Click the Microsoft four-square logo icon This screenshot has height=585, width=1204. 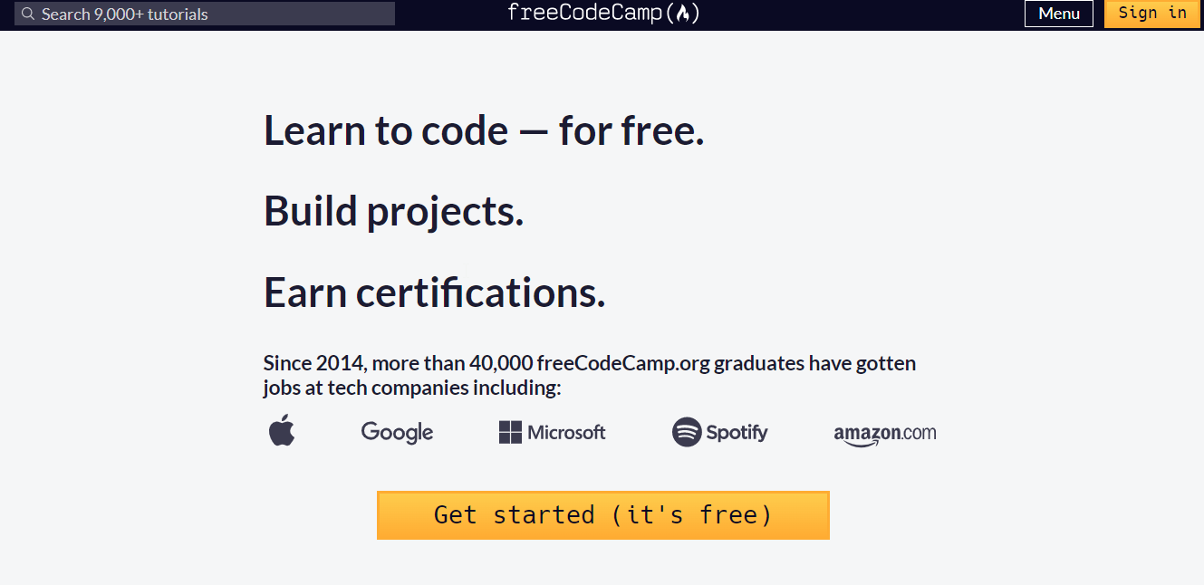coord(510,432)
